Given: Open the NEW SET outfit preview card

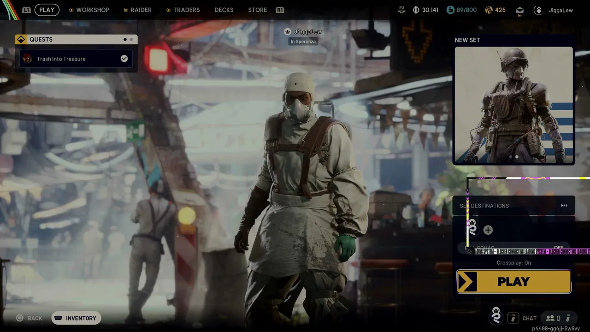Looking at the screenshot, I should coord(514,105).
